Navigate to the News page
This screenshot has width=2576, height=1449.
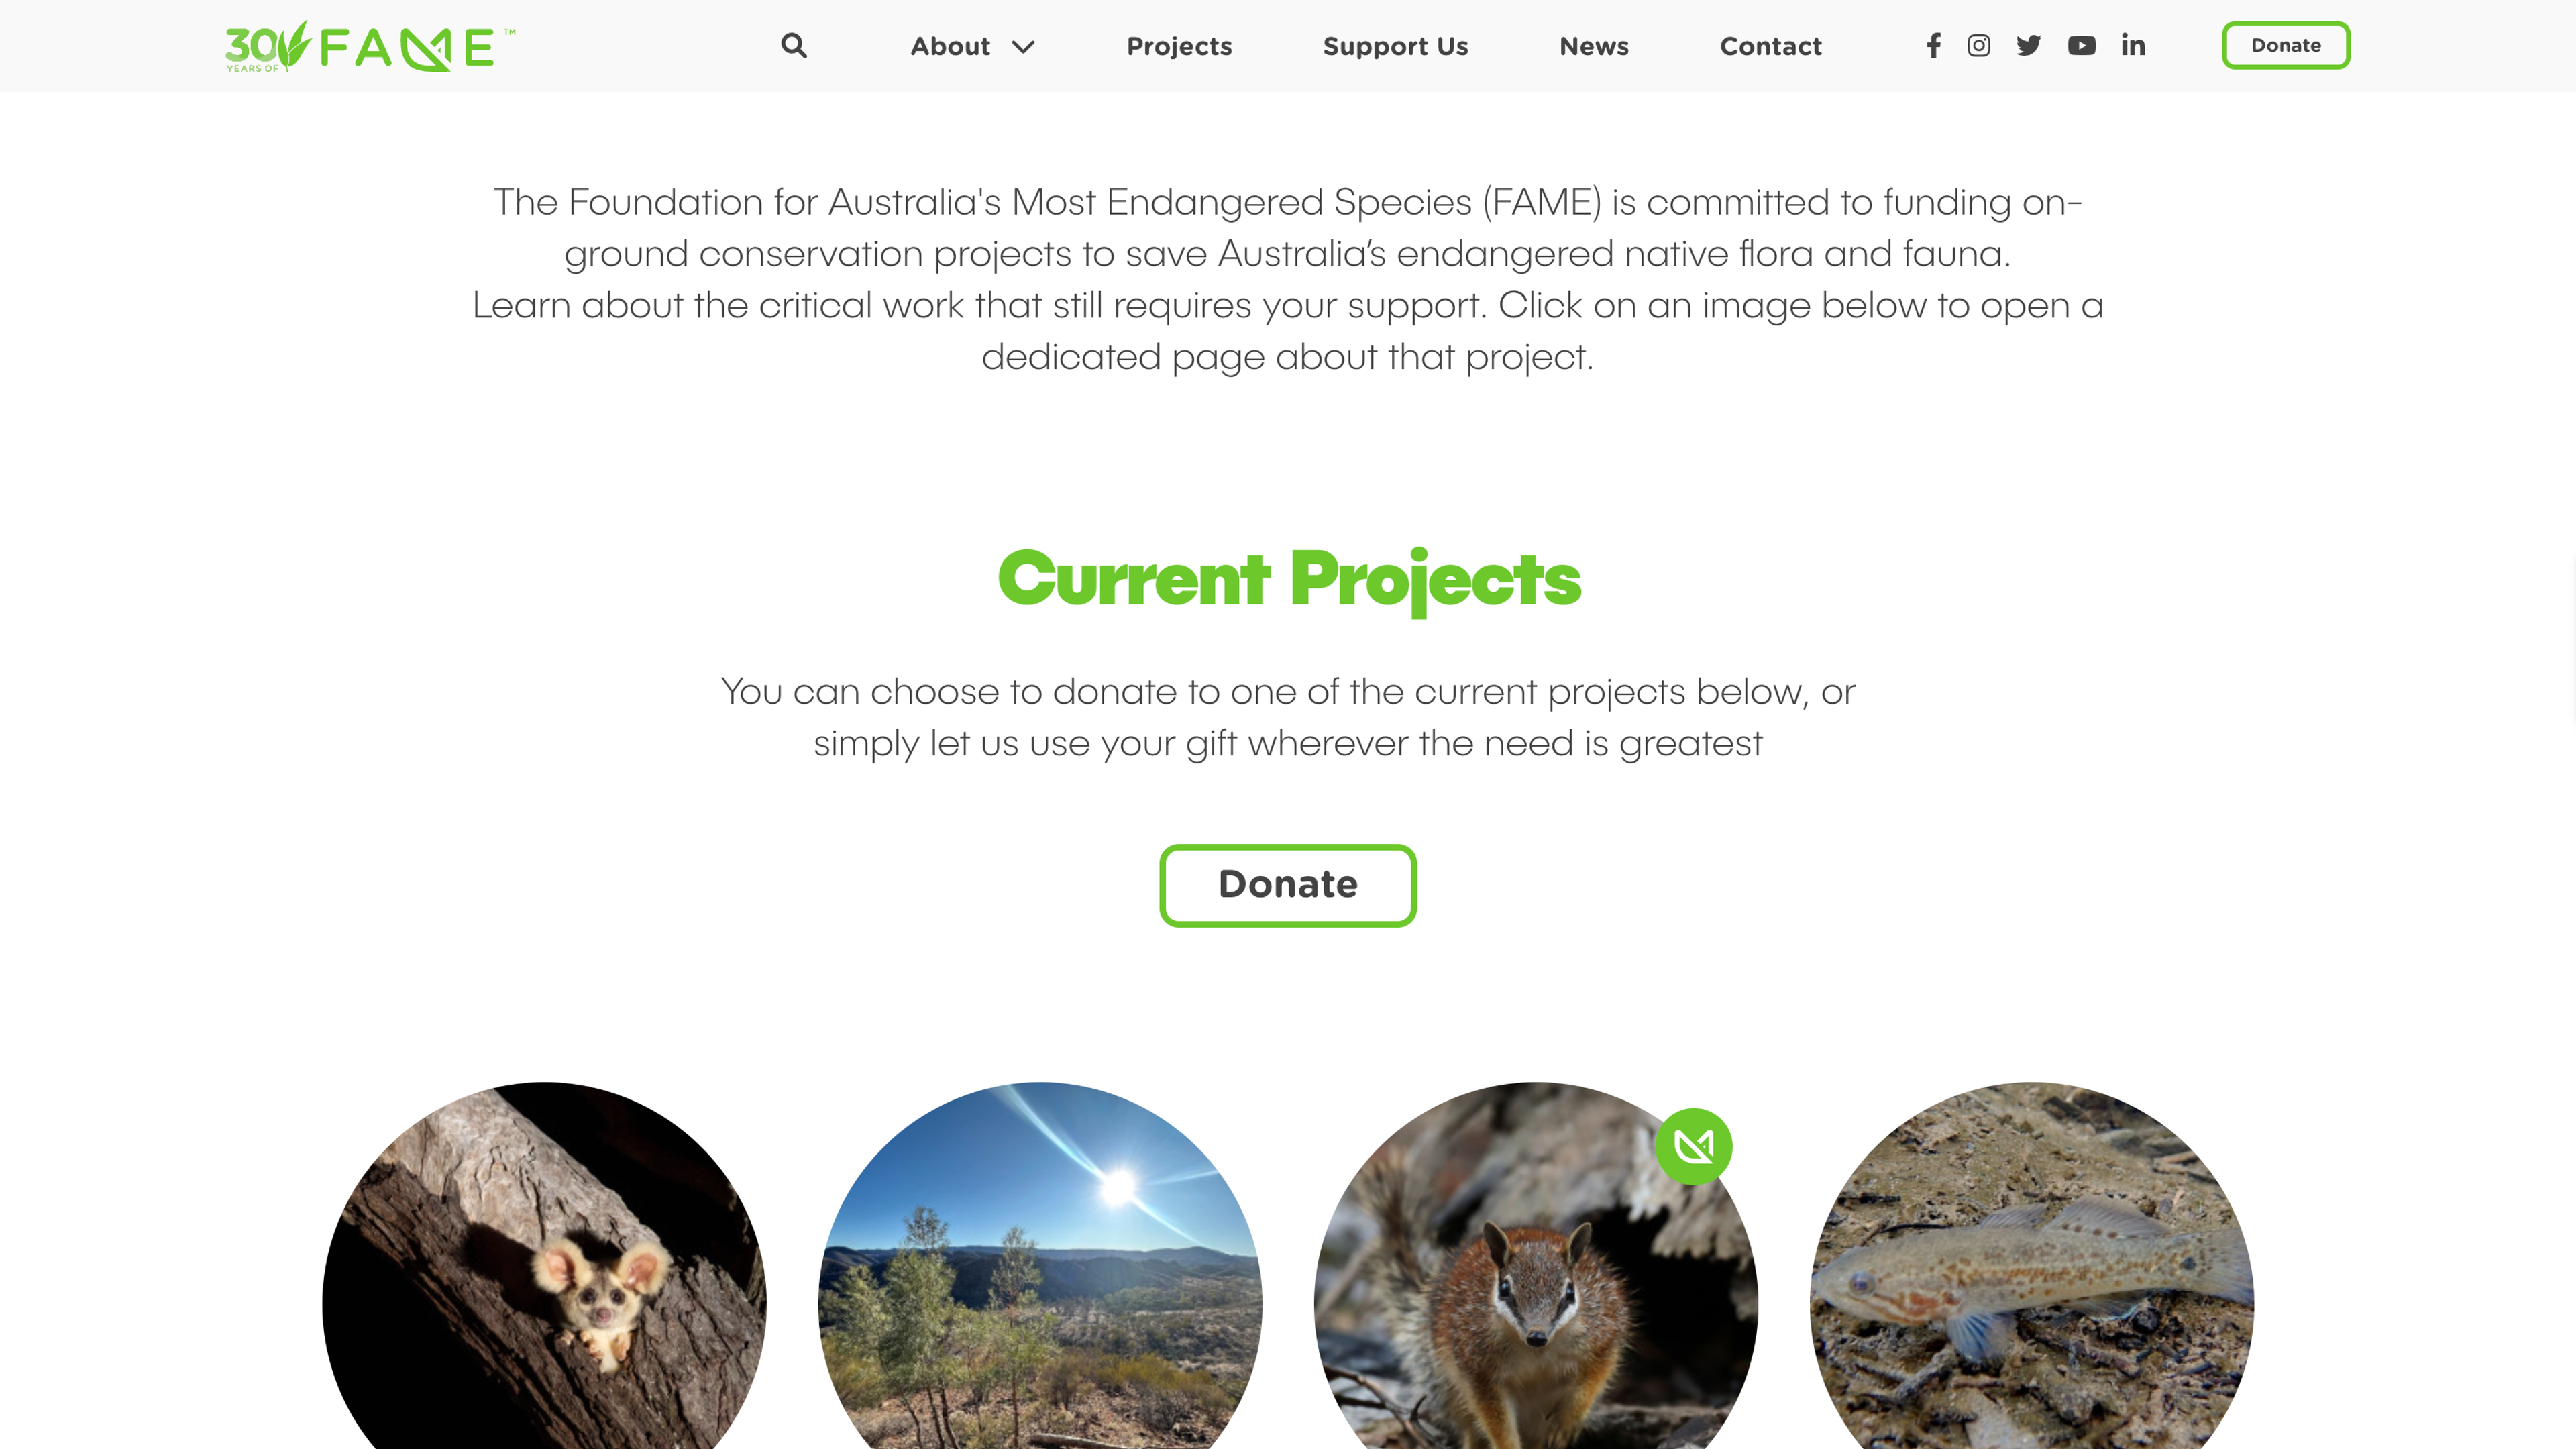coord(1594,46)
